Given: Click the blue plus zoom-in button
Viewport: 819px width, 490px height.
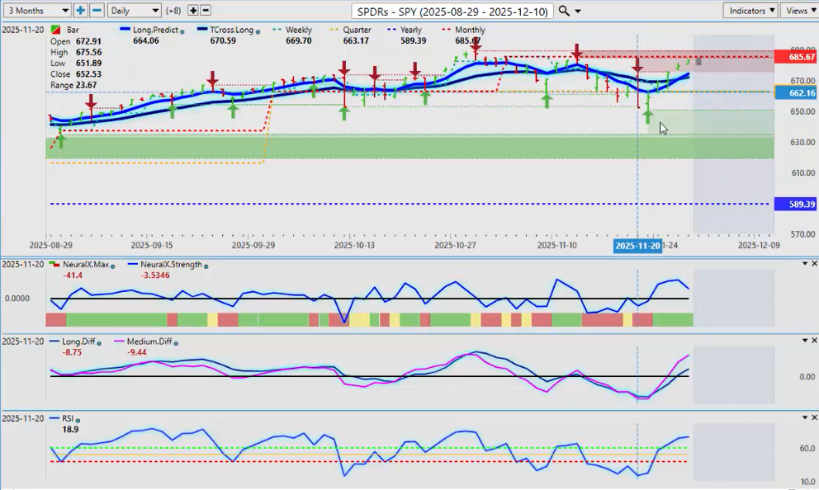Looking at the screenshot, I should 80,11.
